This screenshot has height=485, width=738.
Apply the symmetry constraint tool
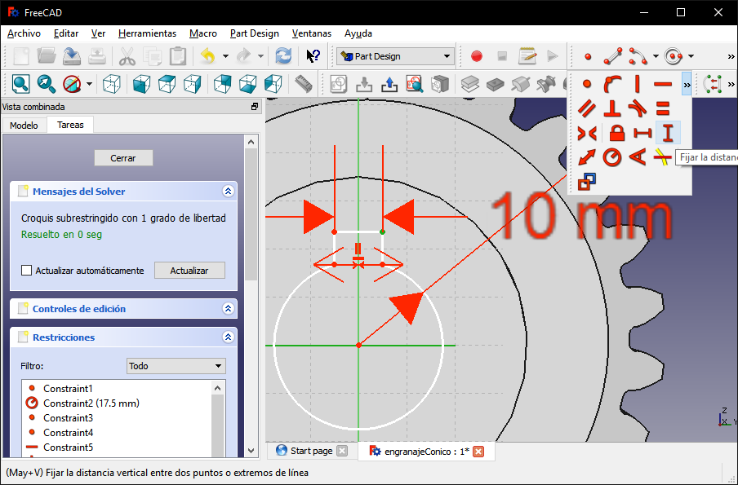pyautogui.click(x=586, y=134)
